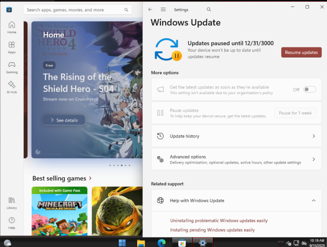327x247 pixels.
Task: Click the Store search input field
Action: coord(77,9)
